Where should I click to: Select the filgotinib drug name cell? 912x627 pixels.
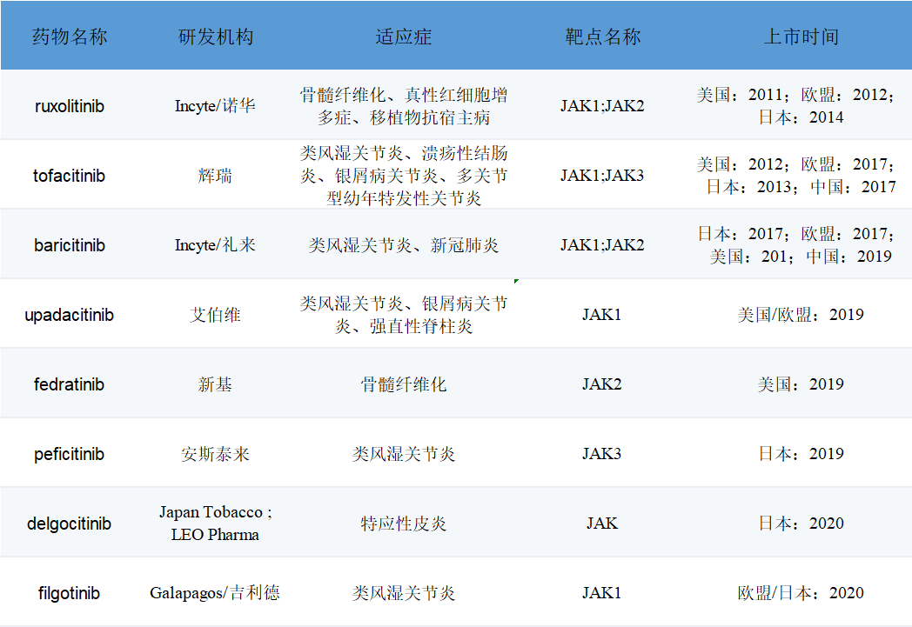(70, 593)
